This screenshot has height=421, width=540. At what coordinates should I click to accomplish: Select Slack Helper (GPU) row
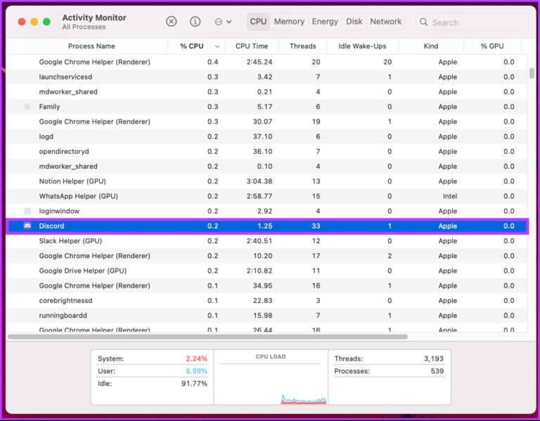[266, 241]
